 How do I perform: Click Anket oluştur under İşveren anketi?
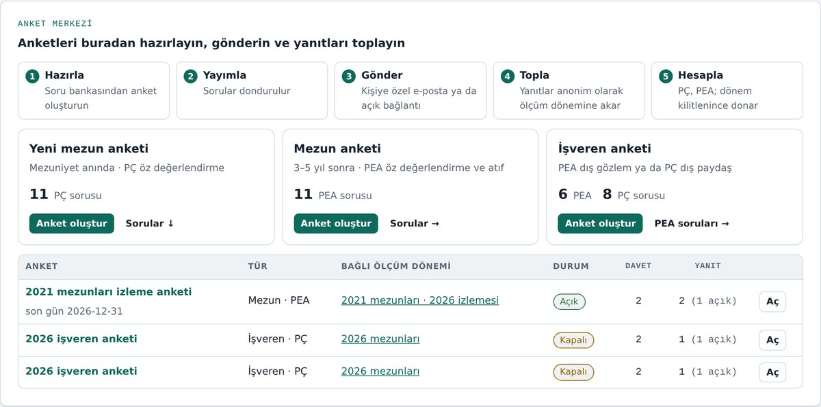(600, 224)
